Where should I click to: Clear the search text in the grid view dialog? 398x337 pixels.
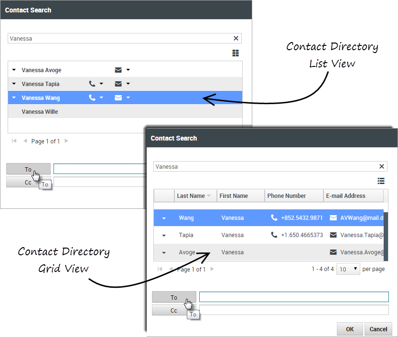point(382,166)
